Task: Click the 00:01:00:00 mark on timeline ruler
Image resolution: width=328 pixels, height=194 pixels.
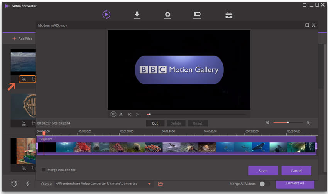Action: point(127,132)
